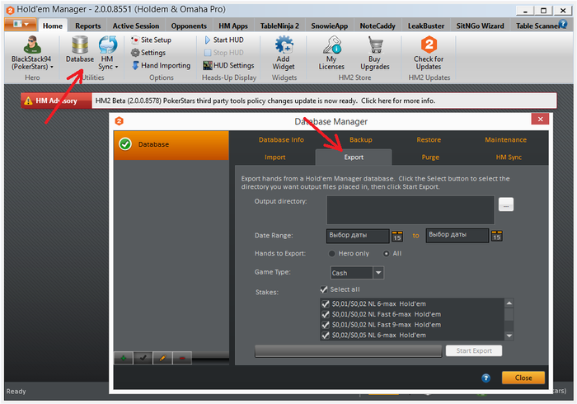
Task: Click the export progress bar
Action: (348, 351)
